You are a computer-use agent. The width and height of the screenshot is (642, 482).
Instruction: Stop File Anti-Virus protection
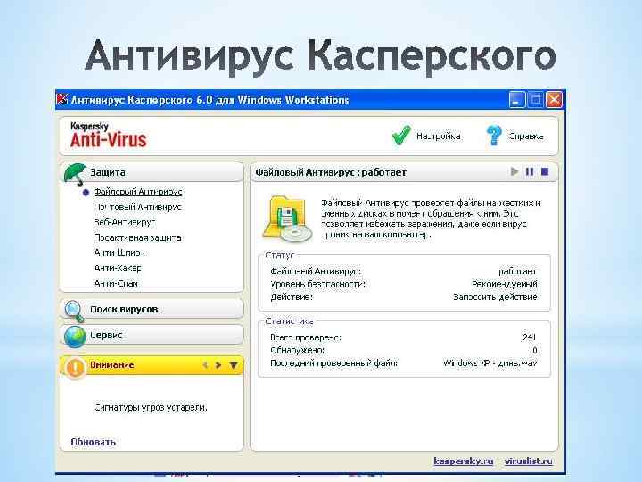click(x=545, y=171)
